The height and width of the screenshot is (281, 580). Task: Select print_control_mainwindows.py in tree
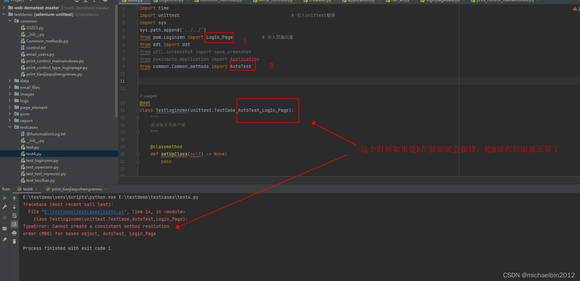(55, 61)
